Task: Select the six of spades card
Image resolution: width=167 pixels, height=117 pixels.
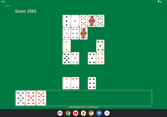Action: [92, 83]
